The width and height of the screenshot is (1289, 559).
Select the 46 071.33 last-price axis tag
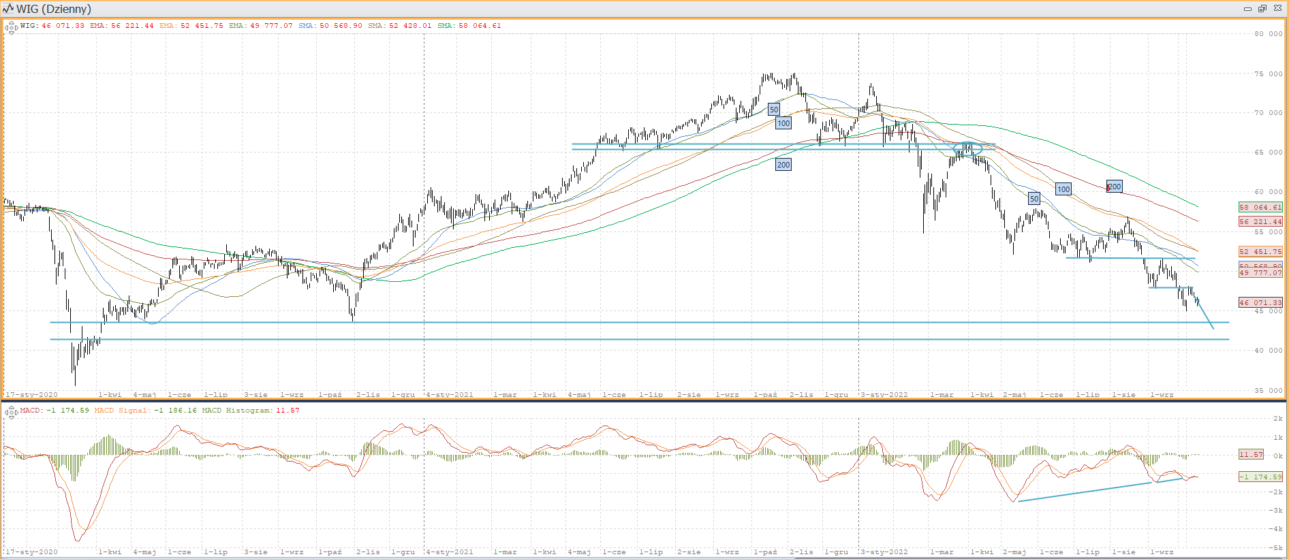click(x=1260, y=302)
